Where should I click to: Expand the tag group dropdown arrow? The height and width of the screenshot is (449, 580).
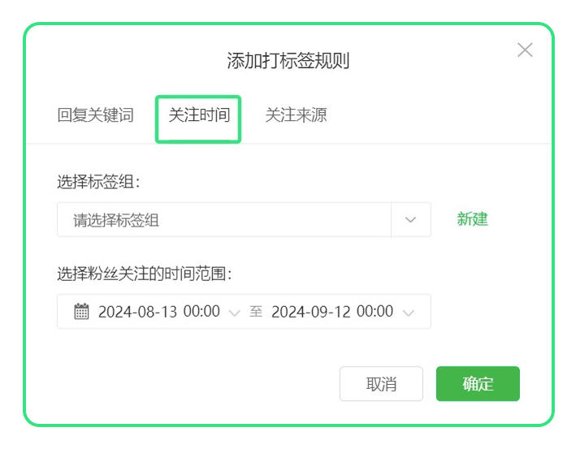[410, 220]
